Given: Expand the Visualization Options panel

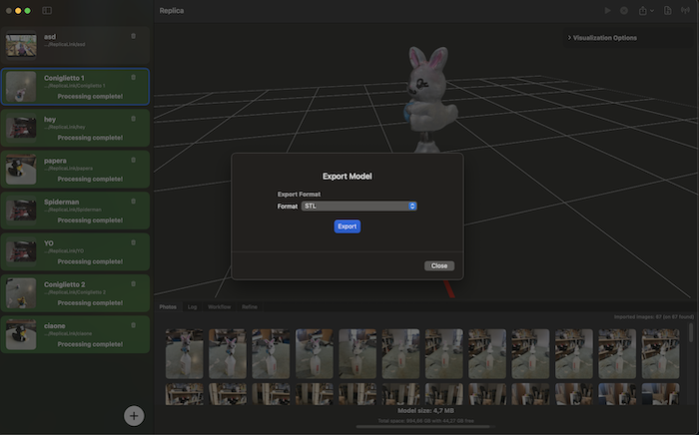Looking at the screenshot, I should tap(603, 38).
